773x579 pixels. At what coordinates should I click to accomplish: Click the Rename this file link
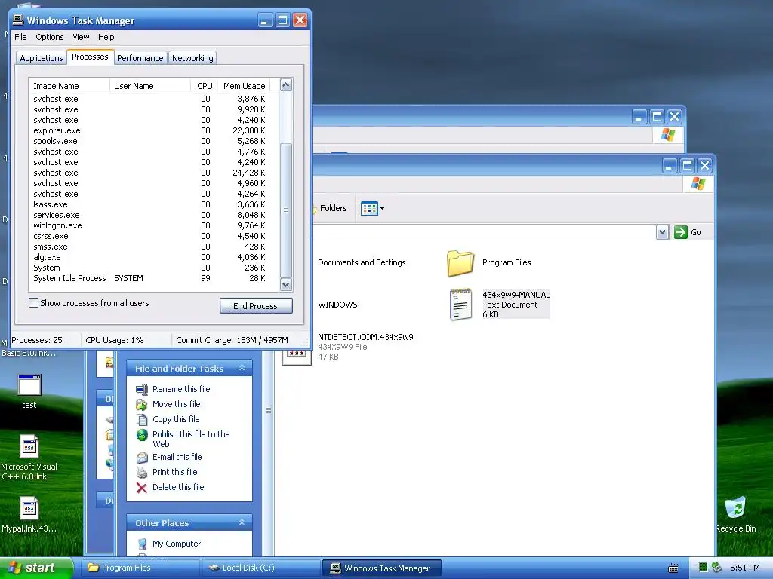pyautogui.click(x=181, y=390)
